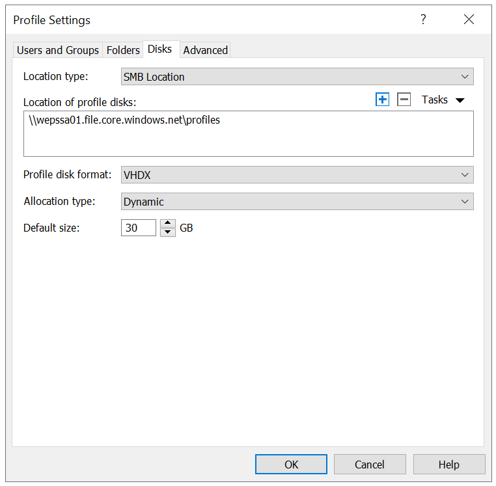The height and width of the screenshot is (486, 496).
Task: Click the Default size input field
Action: (138, 228)
